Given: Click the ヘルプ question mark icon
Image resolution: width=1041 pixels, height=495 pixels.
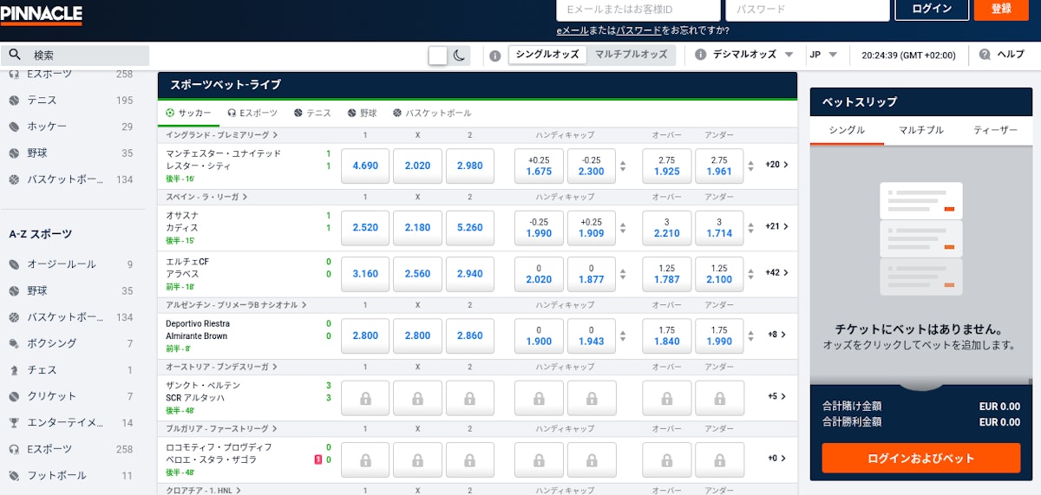Looking at the screenshot, I should 985,55.
